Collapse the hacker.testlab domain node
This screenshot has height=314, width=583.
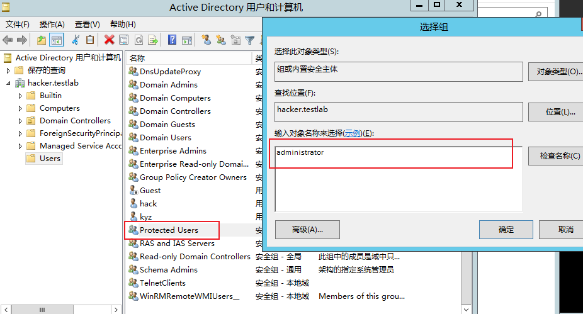click(x=8, y=83)
